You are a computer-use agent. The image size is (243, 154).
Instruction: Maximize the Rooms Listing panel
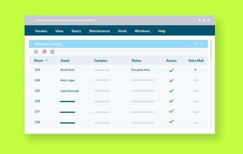196,44
